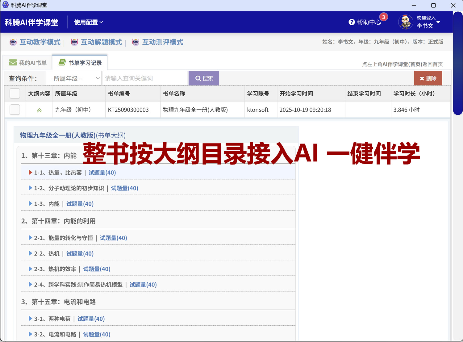The height and width of the screenshot is (342, 463).
Task: Select the 互动教学模式 robot icon
Action: click(13, 42)
